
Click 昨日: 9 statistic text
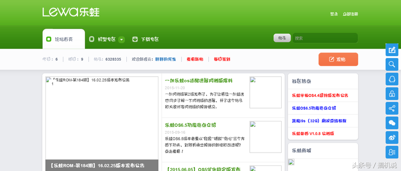pyautogui.click(x=76, y=59)
